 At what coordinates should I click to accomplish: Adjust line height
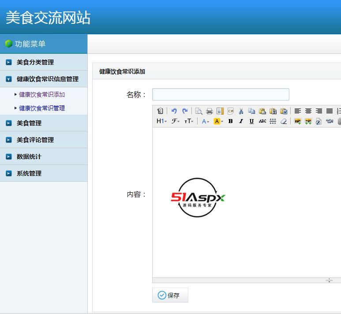[273, 121]
